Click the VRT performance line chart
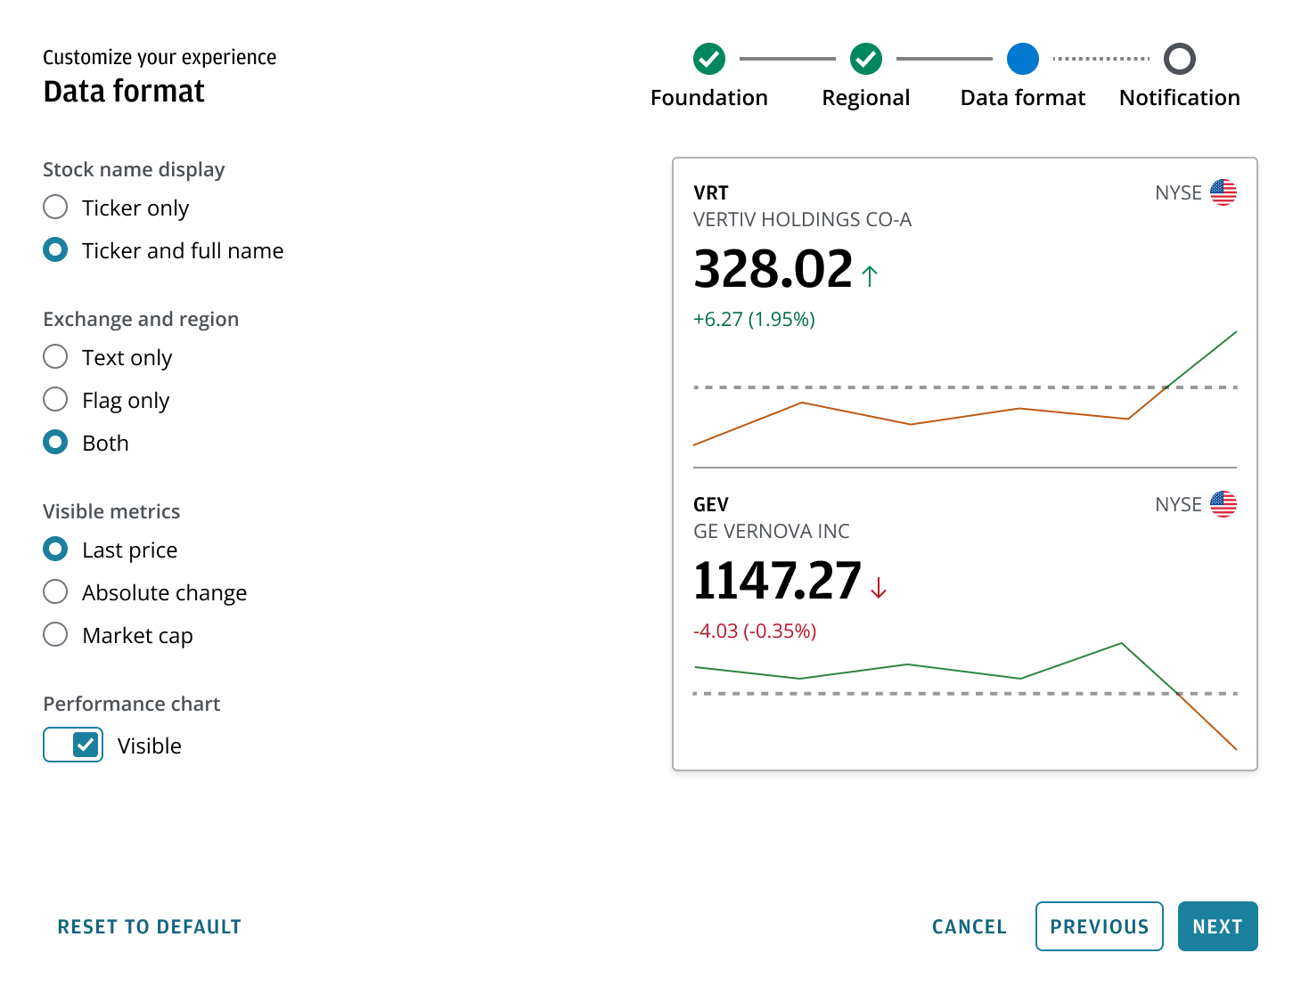Viewport: 1301px width, 994px height. click(965, 388)
